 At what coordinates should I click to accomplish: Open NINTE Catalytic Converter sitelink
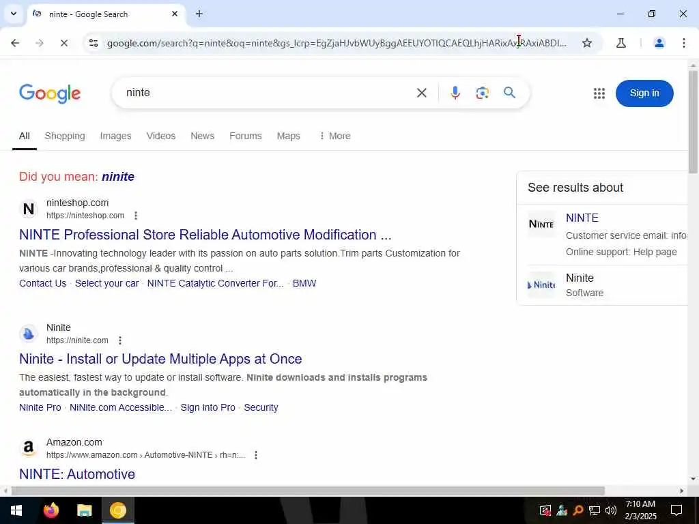pyautogui.click(x=215, y=283)
